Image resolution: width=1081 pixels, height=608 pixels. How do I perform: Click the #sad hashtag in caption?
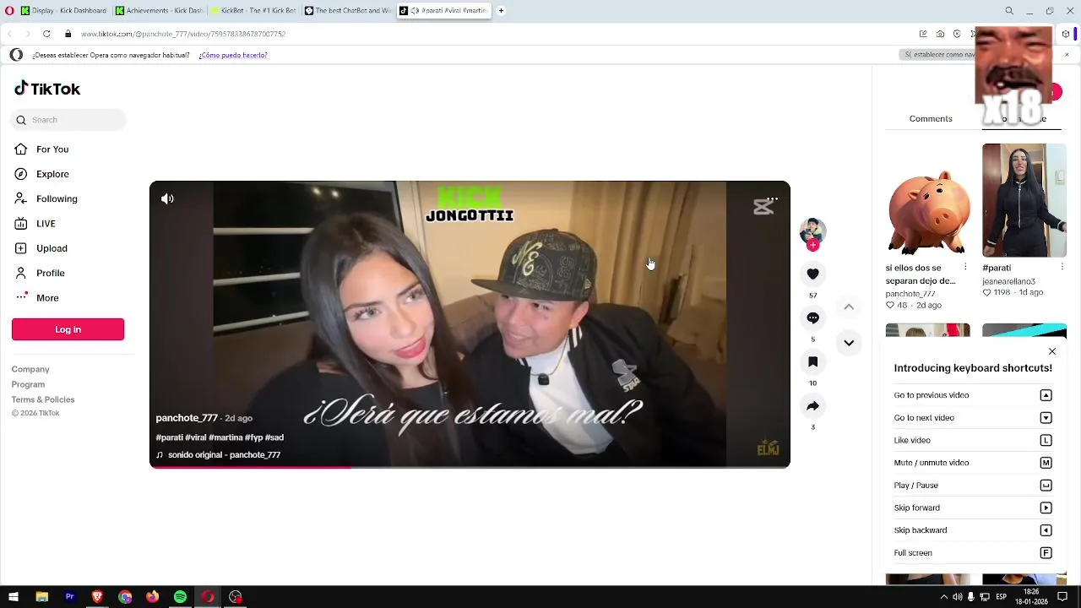274,437
